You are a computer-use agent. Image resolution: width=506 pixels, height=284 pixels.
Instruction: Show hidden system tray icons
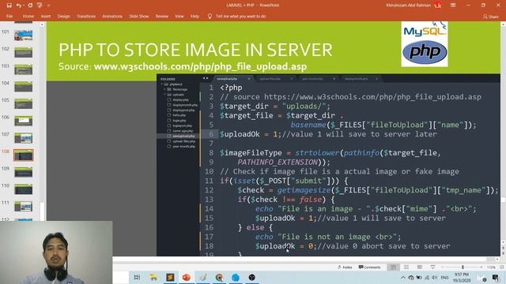pos(403,277)
